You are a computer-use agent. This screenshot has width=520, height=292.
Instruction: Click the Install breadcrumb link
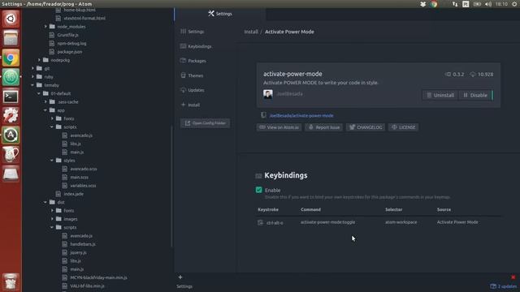tap(251, 32)
